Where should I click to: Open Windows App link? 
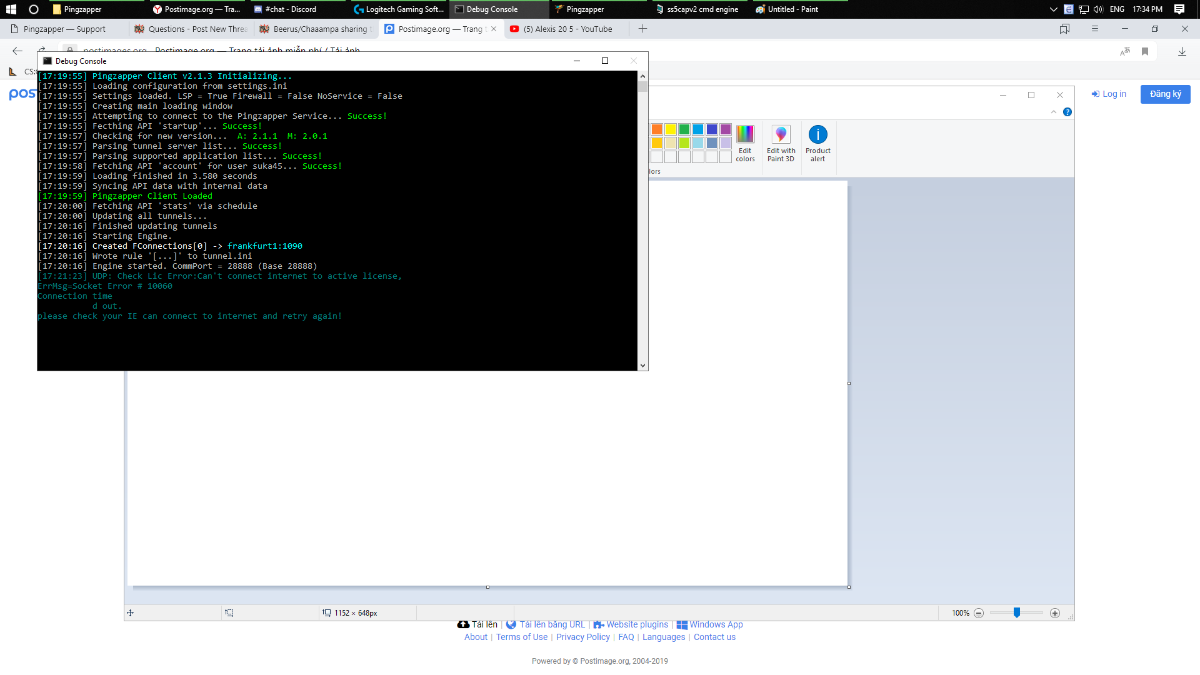(x=709, y=624)
